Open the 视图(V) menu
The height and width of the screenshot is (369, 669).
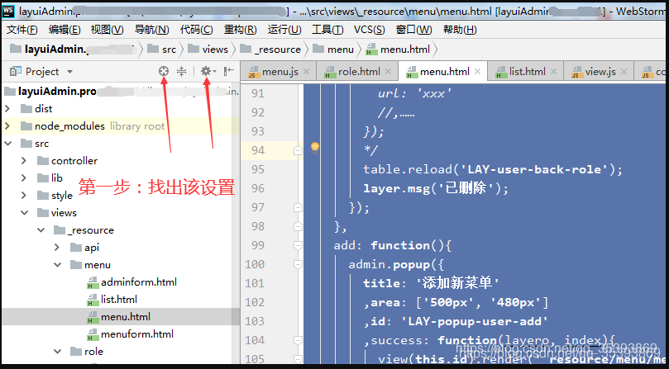click(108, 30)
